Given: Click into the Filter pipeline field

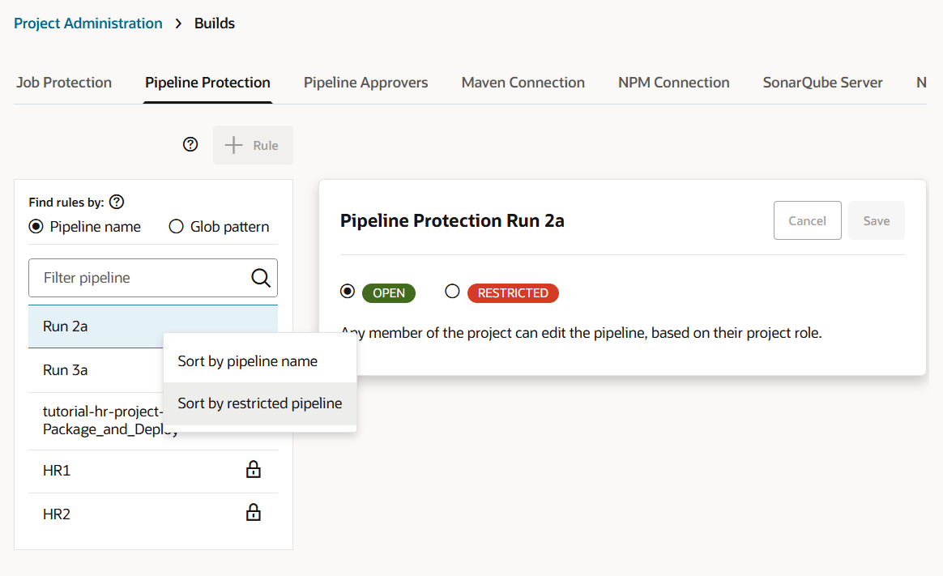Looking at the screenshot, I should coord(138,278).
